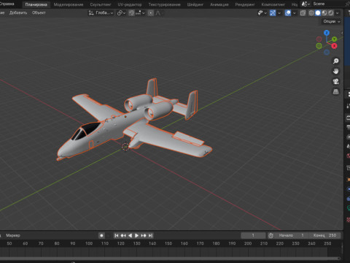Jump to the start frame
350x263 pixels.
pyautogui.click(x=117, y=235)
